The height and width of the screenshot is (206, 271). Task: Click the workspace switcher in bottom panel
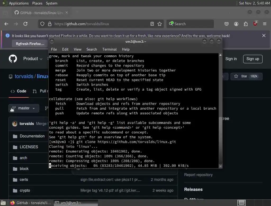coord(241,203)
